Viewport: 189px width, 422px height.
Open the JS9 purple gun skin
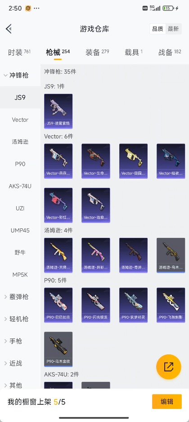[x=58, y=111]
